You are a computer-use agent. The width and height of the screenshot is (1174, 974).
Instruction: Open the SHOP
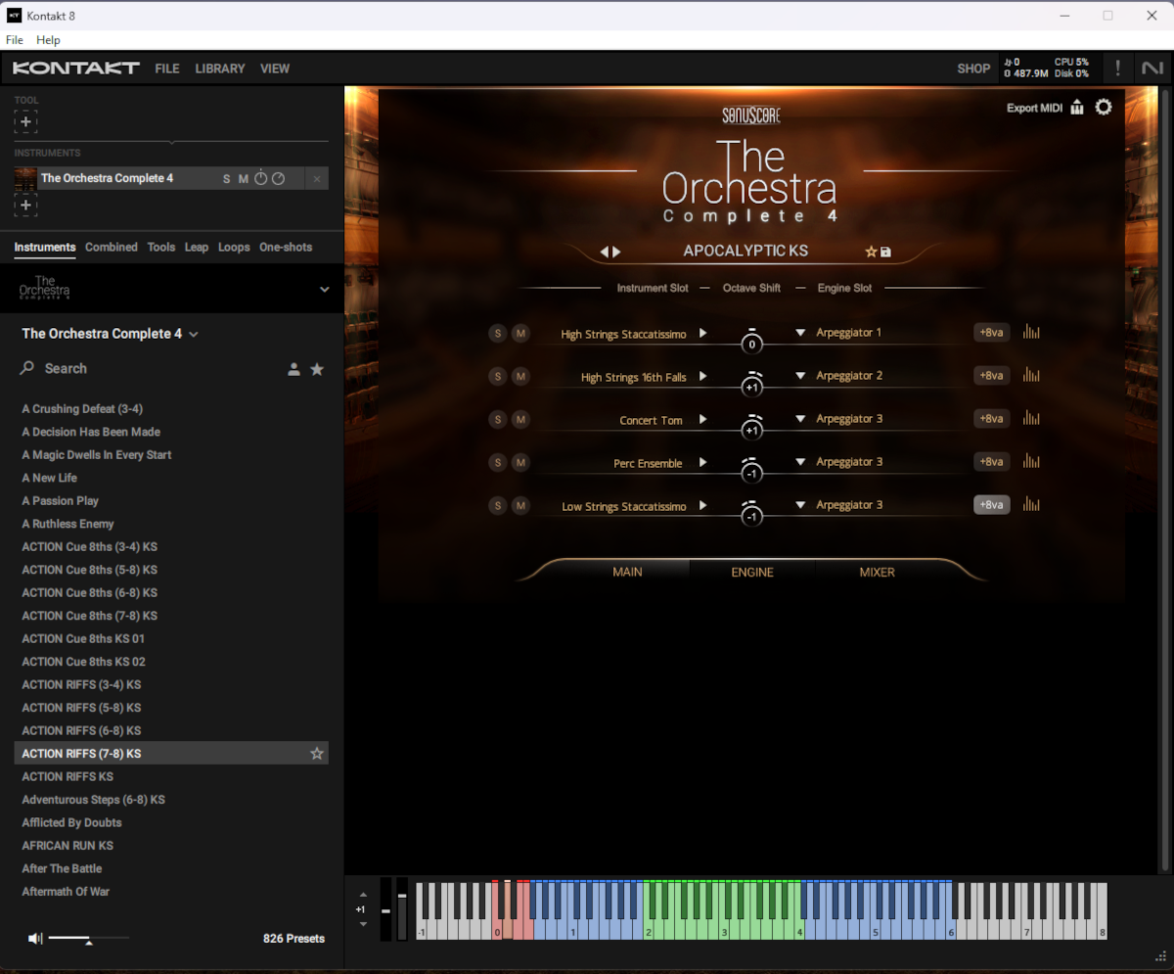pos(973,69)
